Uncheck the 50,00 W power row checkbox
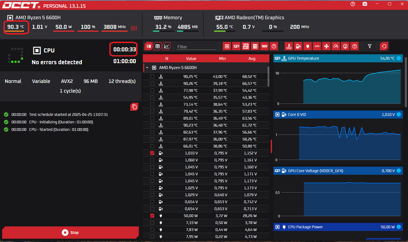The height and width of the screenshot is (242, 408). pos(152,216)
